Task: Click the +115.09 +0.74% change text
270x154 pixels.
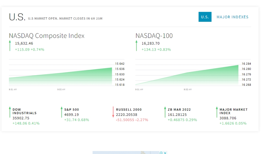Action: coord(30,49)
